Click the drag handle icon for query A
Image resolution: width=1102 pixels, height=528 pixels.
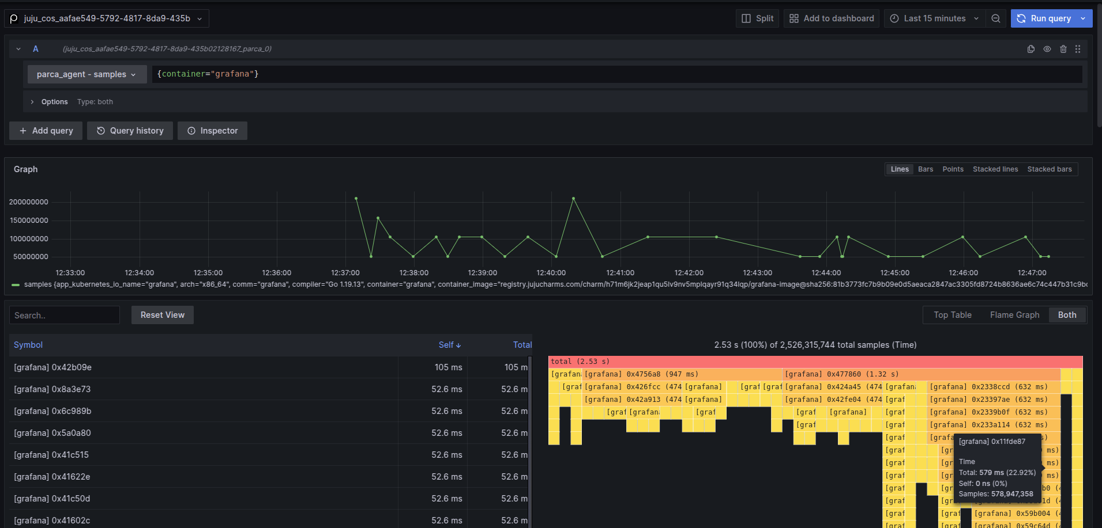(x=1078, y=49)
